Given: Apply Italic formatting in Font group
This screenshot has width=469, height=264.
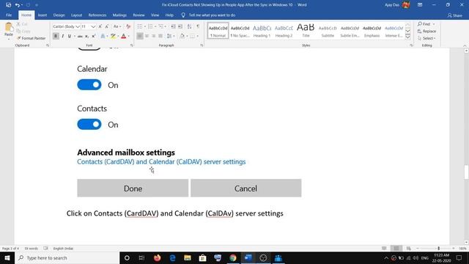Looking at the screenshot, I should 62,36.
